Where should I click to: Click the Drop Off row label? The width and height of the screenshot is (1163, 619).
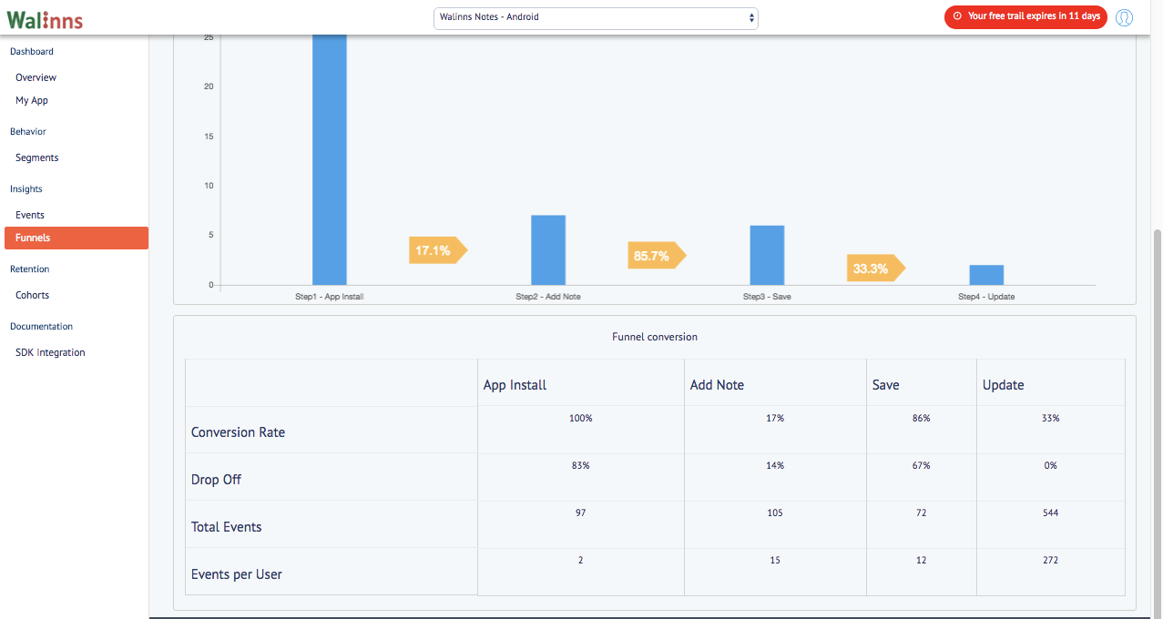point(216,480)
